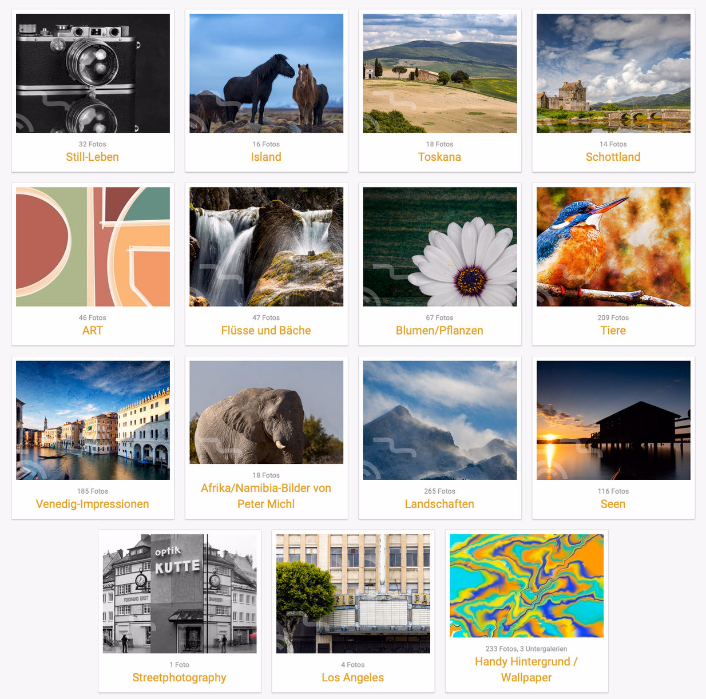Open the white daisy flower thumbnail

pyautogui.click(x=440, y=247)
